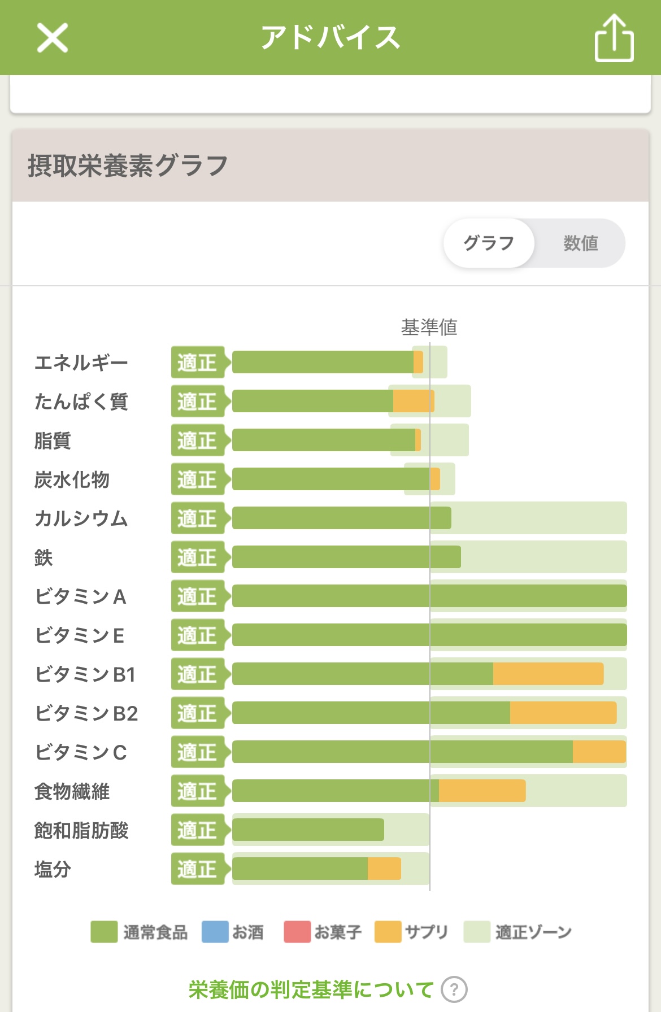
Task: Select the 飽和脂肪酸 row label
Action: 81,831
